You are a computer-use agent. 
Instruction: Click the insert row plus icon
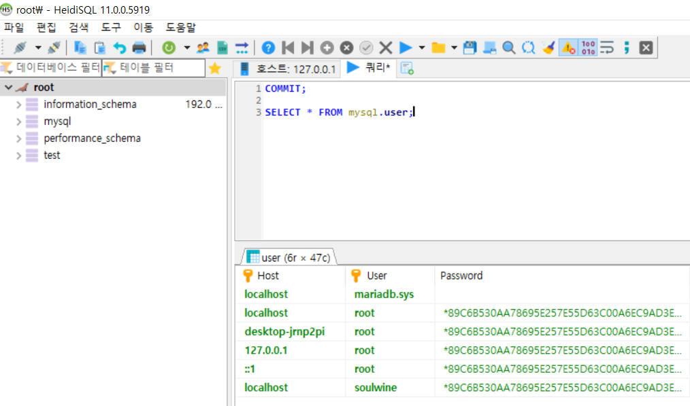[327, 48]
